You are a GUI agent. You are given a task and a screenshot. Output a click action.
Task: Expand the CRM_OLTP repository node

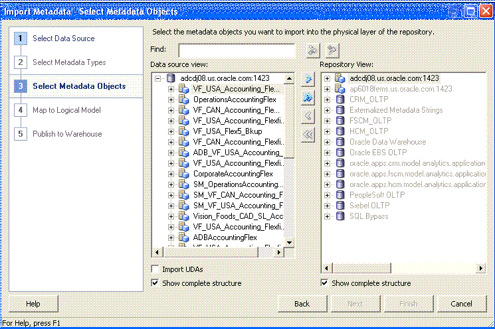328,100
